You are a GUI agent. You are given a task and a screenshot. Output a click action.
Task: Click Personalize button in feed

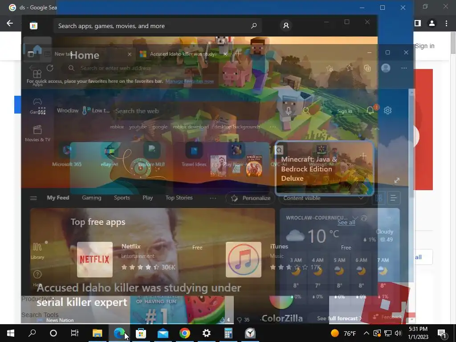250,198
